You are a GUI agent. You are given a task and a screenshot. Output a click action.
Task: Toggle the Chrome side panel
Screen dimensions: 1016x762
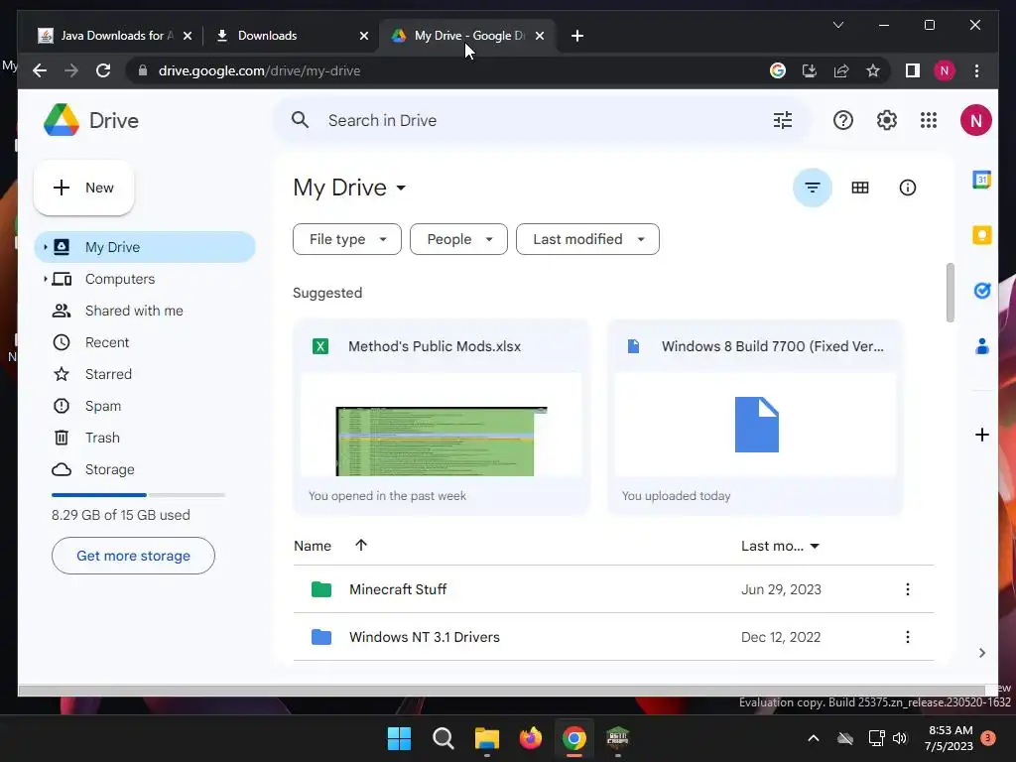[x=913, y=70]
